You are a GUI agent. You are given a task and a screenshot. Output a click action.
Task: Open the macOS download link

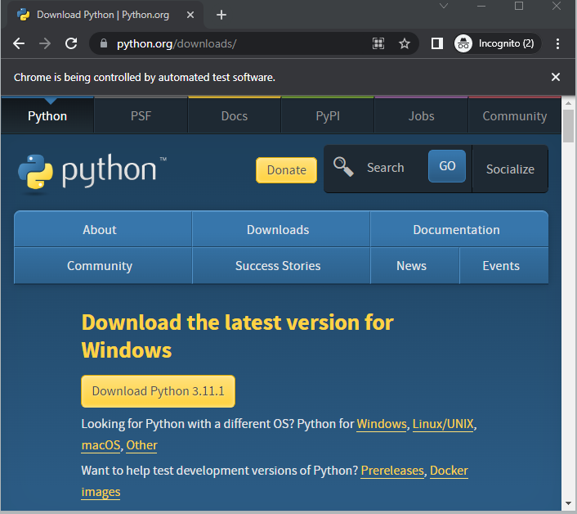pyautogui.click(x=101, y=445)
